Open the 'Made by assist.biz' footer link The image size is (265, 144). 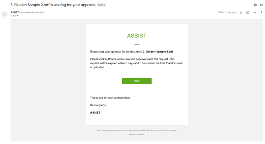(x=137, y=135)
